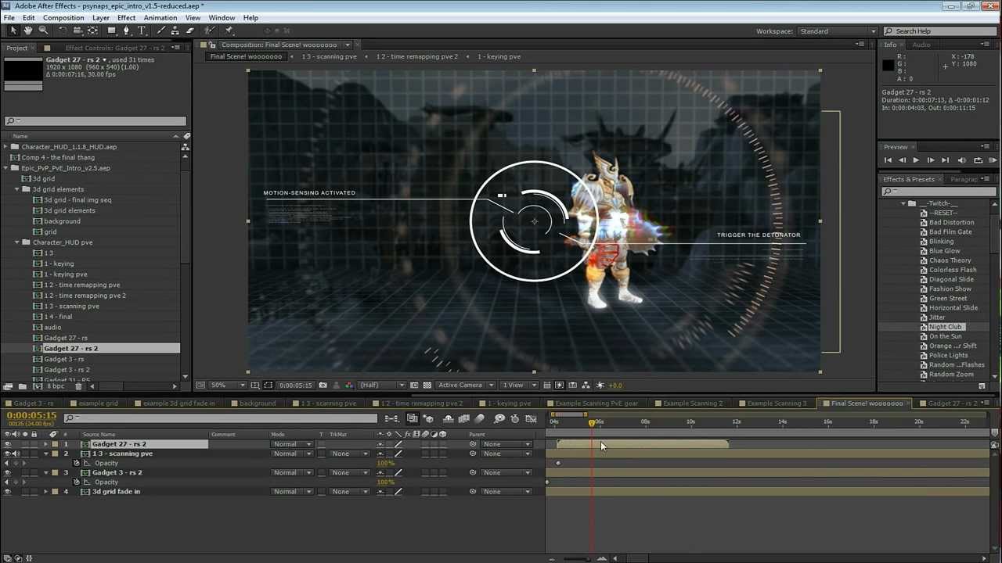Open the Active Camera view dropdown
The width and height of the screenshot is (1002, 563).
(x=466, y=385)
